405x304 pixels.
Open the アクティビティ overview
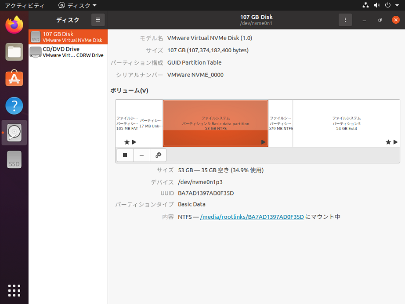pos(25,5)
